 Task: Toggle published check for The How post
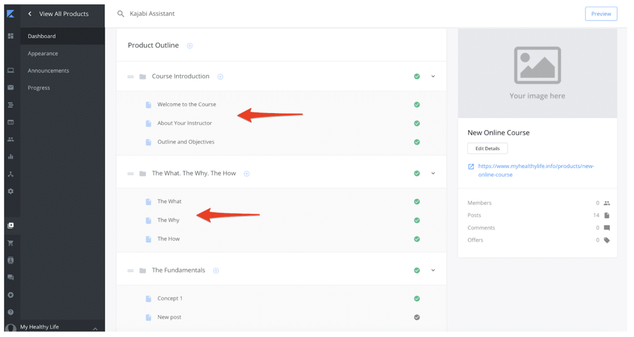417,239
